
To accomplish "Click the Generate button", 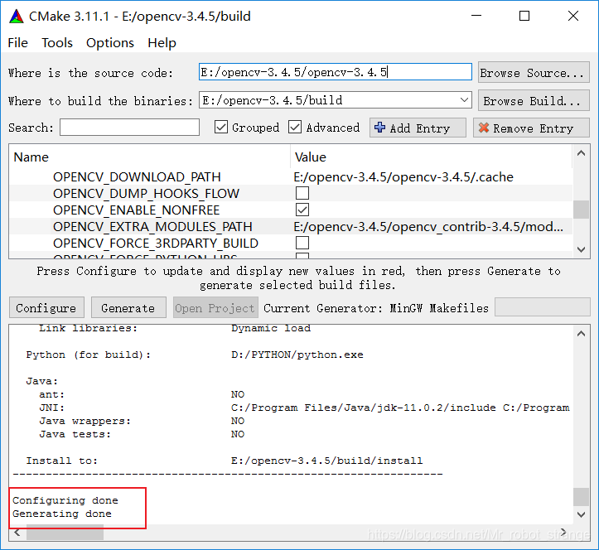I will (x=128, y=307).
